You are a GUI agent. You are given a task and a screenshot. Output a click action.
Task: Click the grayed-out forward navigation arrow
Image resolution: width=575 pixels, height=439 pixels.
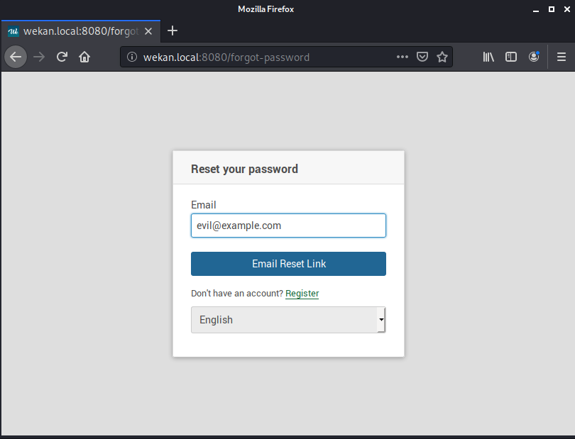39,57
